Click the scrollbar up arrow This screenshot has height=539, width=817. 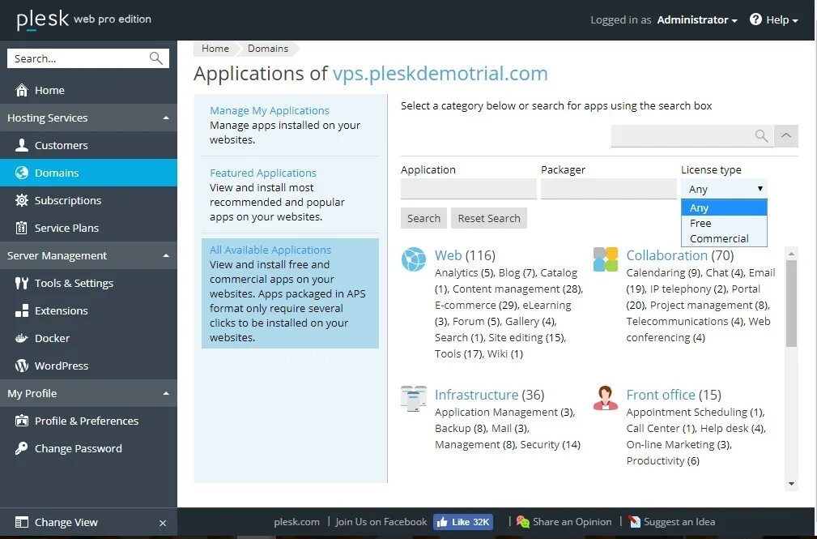pyautogui.click(x=791, y=254)
